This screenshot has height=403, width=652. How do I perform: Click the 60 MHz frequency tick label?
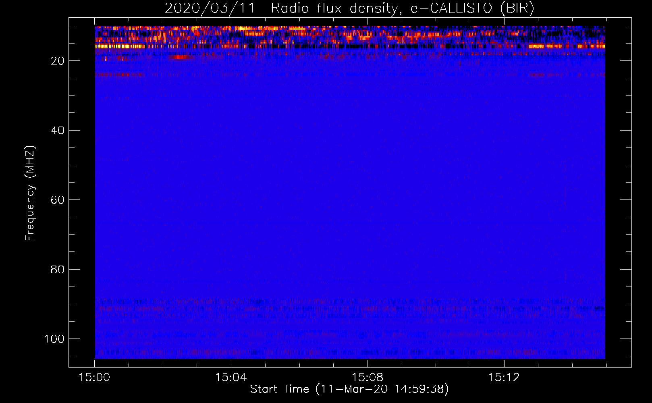pyautogui.click(x=58, y=200)
